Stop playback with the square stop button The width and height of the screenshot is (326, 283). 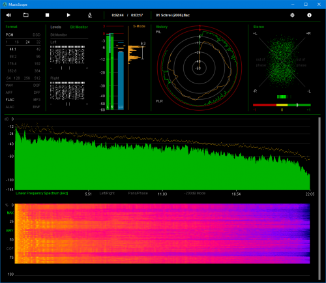47,15
